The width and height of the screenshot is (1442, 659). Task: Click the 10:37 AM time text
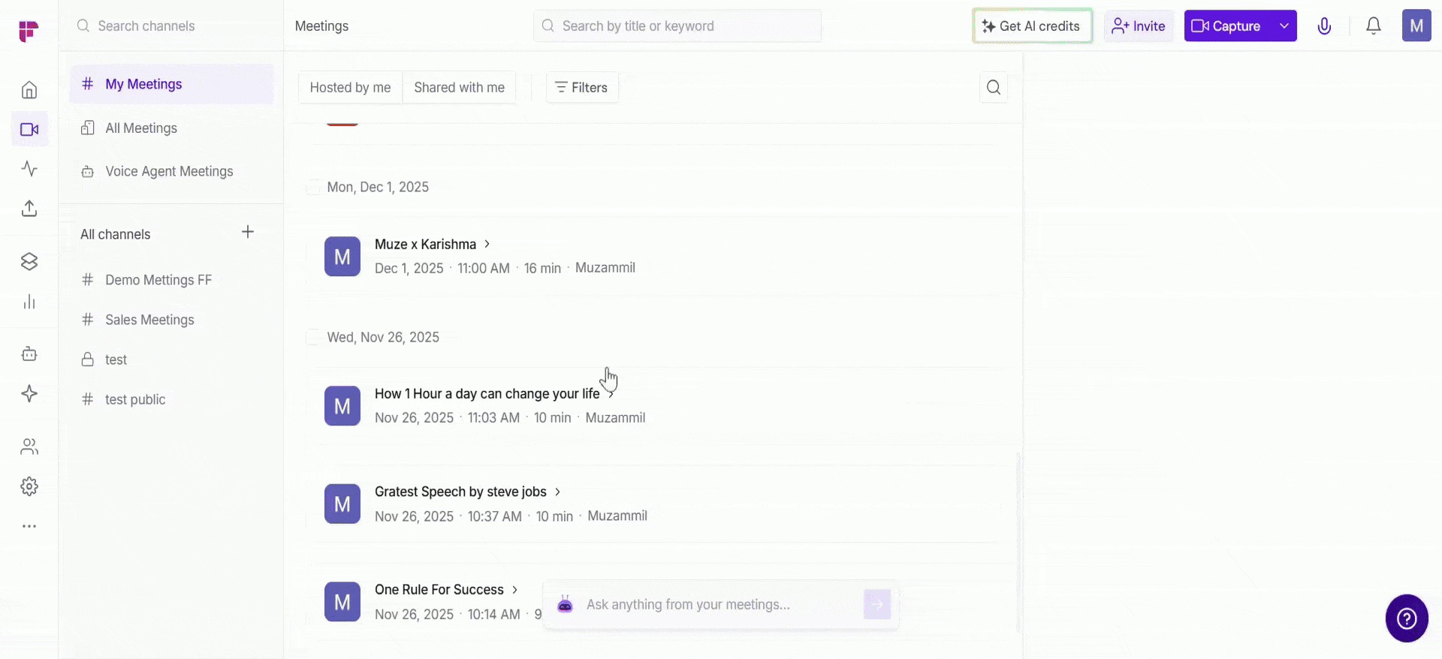click(x=494, y=516)
